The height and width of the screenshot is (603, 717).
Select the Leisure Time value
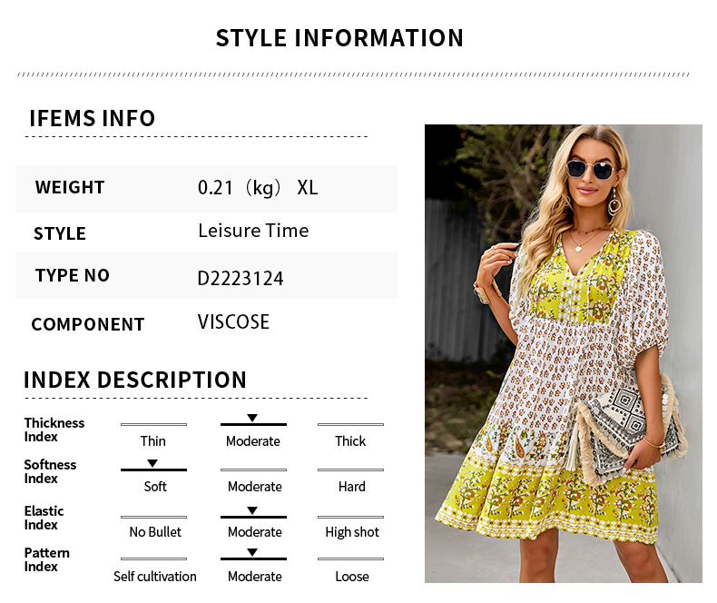(x=253, y=231)
